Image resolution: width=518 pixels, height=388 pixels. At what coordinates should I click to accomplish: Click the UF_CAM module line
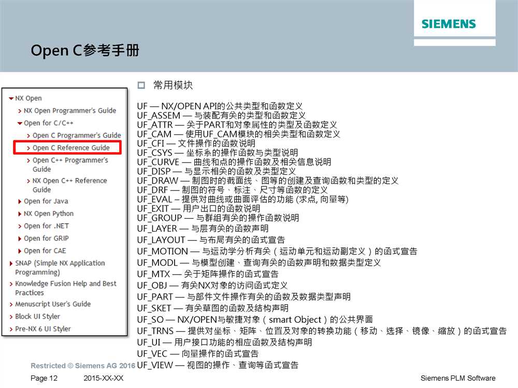point(238,134)
